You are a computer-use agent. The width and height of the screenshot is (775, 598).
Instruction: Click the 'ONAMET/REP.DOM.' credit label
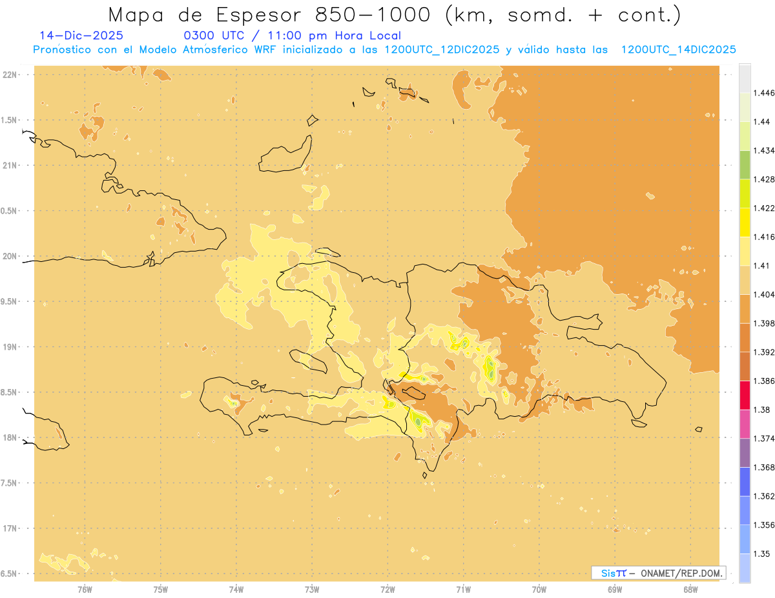point(683,573)
